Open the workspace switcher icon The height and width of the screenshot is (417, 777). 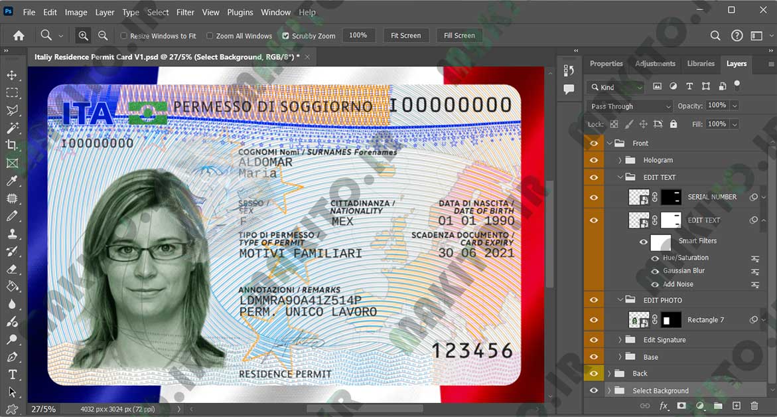point(756,36)
